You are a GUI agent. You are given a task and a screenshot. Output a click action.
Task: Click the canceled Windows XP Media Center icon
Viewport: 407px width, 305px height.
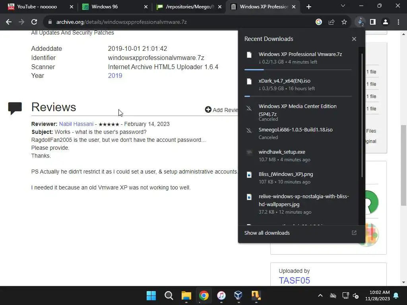(x=249, y=108)
